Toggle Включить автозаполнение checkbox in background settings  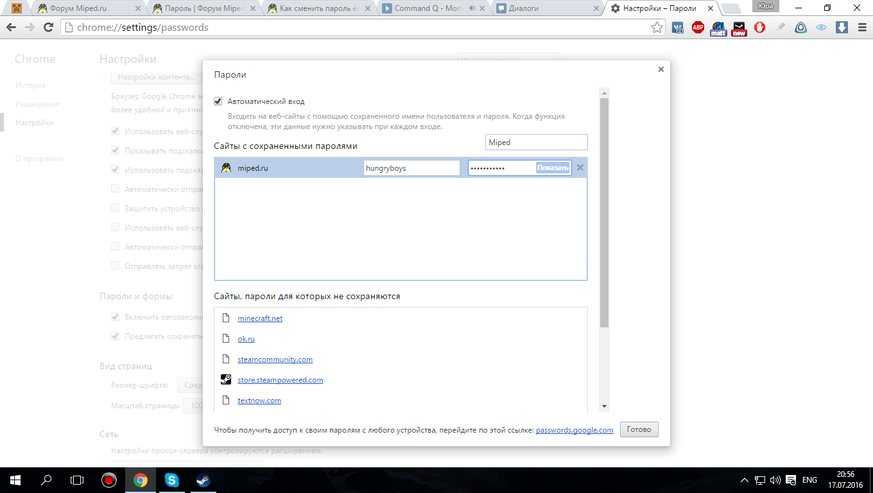(116, 317)
